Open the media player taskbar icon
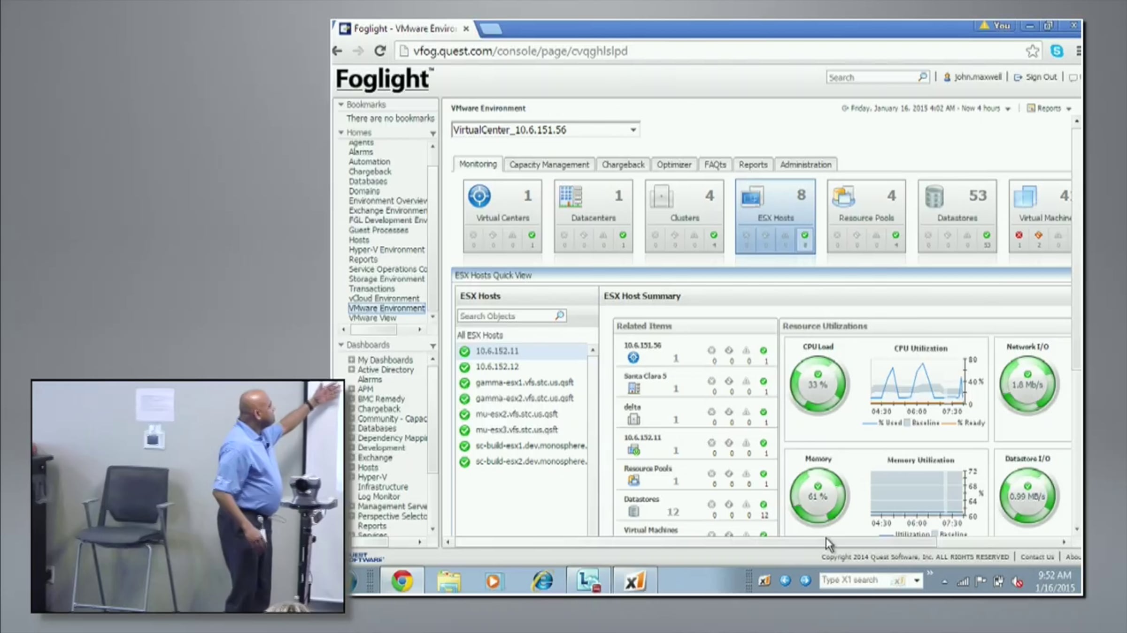Image resolution: width=1127 pixels, height=633 pixels. pos(493,581)
